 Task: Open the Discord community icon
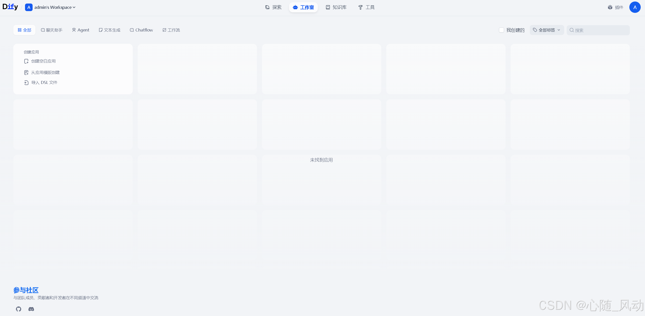(x=31, y=309)
